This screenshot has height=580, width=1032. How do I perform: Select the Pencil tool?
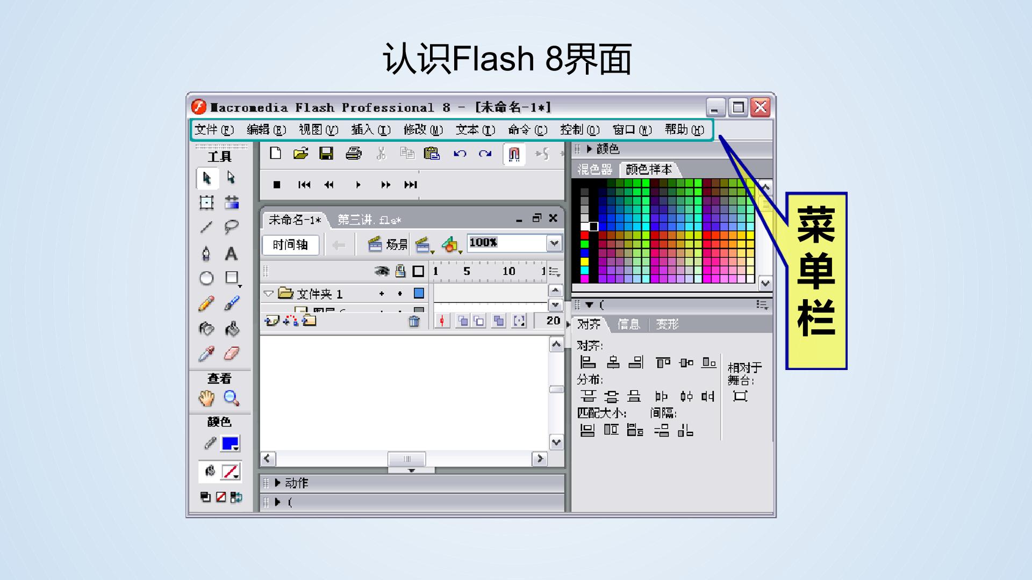206,303
